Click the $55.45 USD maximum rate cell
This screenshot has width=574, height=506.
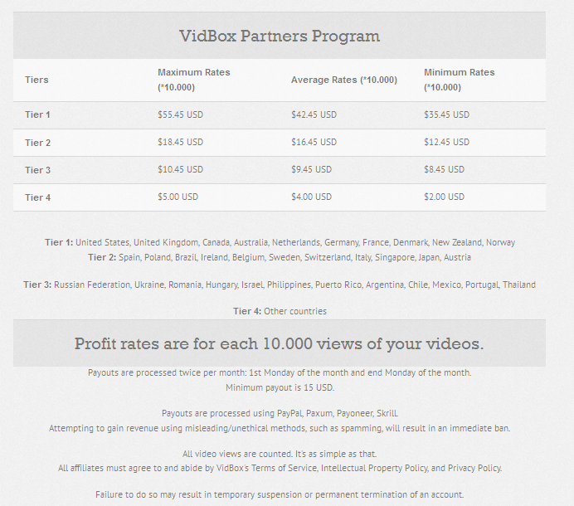(x=181, y=114)
